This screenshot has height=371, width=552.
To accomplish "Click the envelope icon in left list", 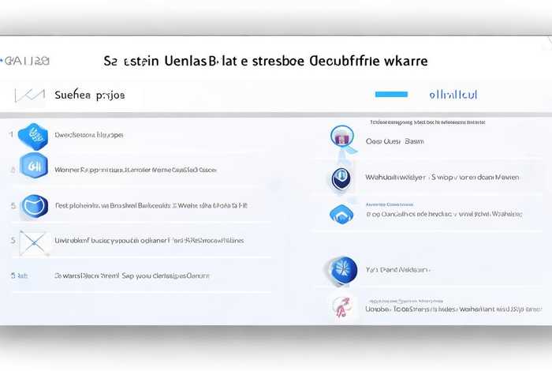I will [x=35, y=240].
